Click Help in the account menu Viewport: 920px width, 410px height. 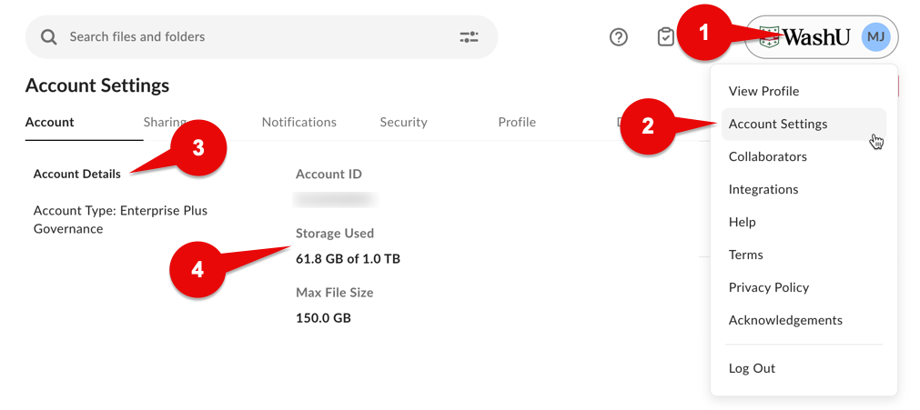[742, 222]
